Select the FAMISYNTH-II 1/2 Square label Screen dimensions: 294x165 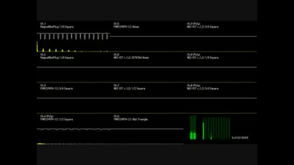57,119
